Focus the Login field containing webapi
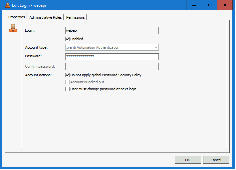236x170 pixels. (x=112, y=30)
